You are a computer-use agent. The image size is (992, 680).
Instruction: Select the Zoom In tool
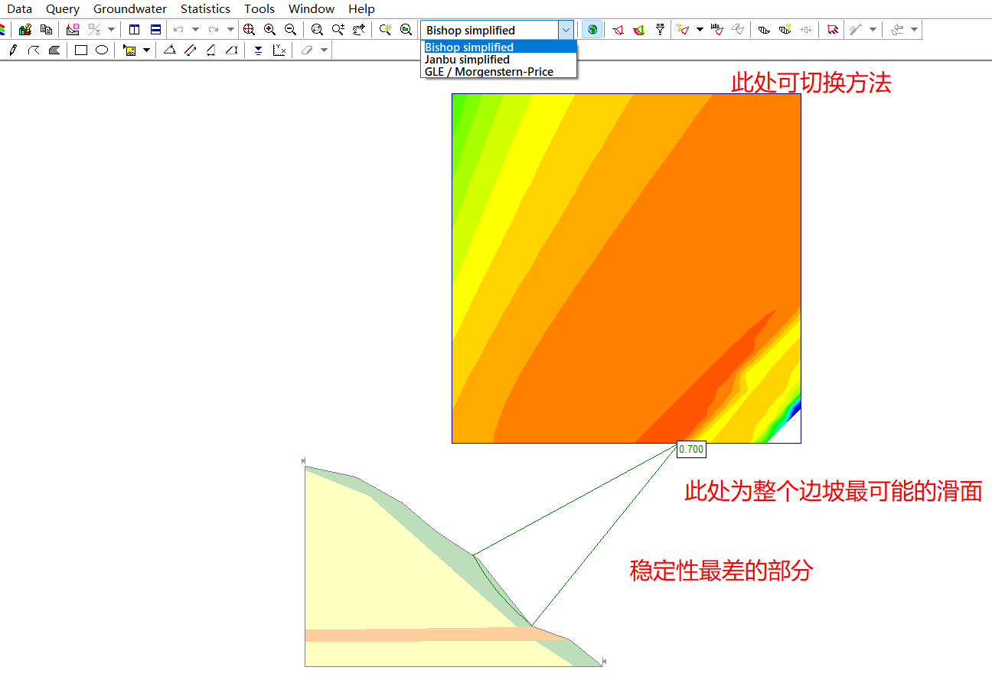pyautogui.click(x=270, y=29)
